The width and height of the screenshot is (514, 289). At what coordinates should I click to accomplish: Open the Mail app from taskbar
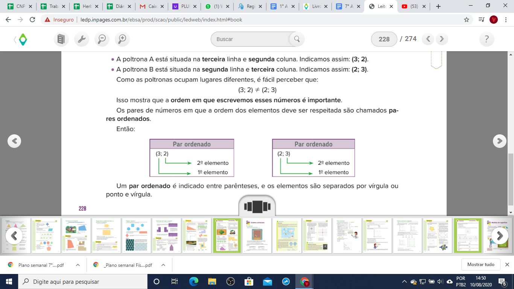268,281
